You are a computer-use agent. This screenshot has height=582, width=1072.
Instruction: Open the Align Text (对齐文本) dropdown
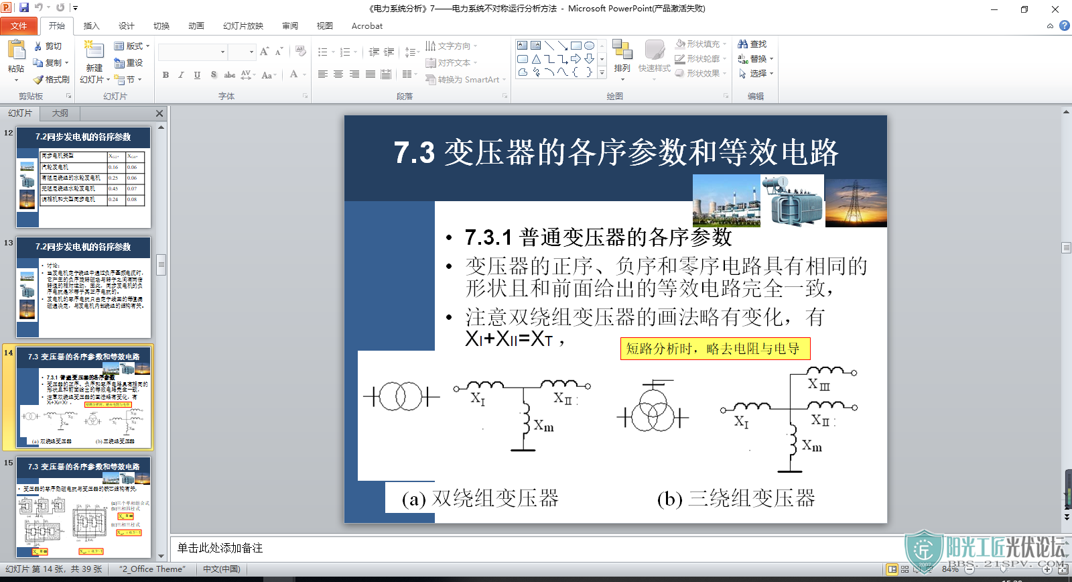[452, 62]
